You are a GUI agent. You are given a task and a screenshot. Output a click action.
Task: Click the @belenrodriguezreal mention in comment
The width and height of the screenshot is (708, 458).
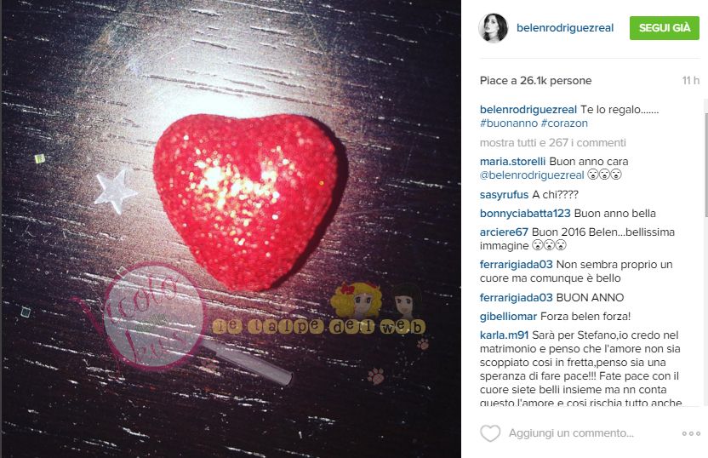click(532, 175)
